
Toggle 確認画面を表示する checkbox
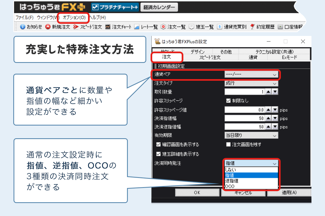158,144
